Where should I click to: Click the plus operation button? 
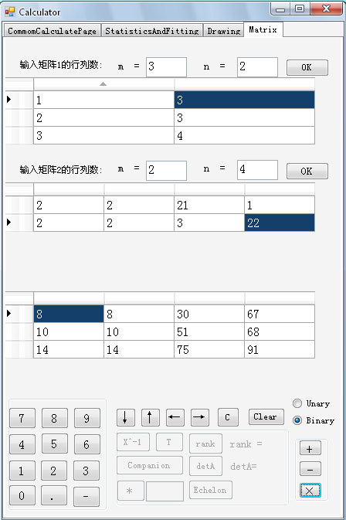click(x=310, y=449)
